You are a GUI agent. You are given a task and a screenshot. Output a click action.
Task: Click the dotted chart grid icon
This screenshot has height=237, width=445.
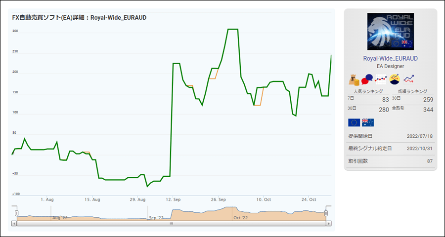pos(381,79)
